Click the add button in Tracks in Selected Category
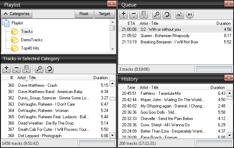Viewport: 234px width, 148px height. (x=7, y=69)
